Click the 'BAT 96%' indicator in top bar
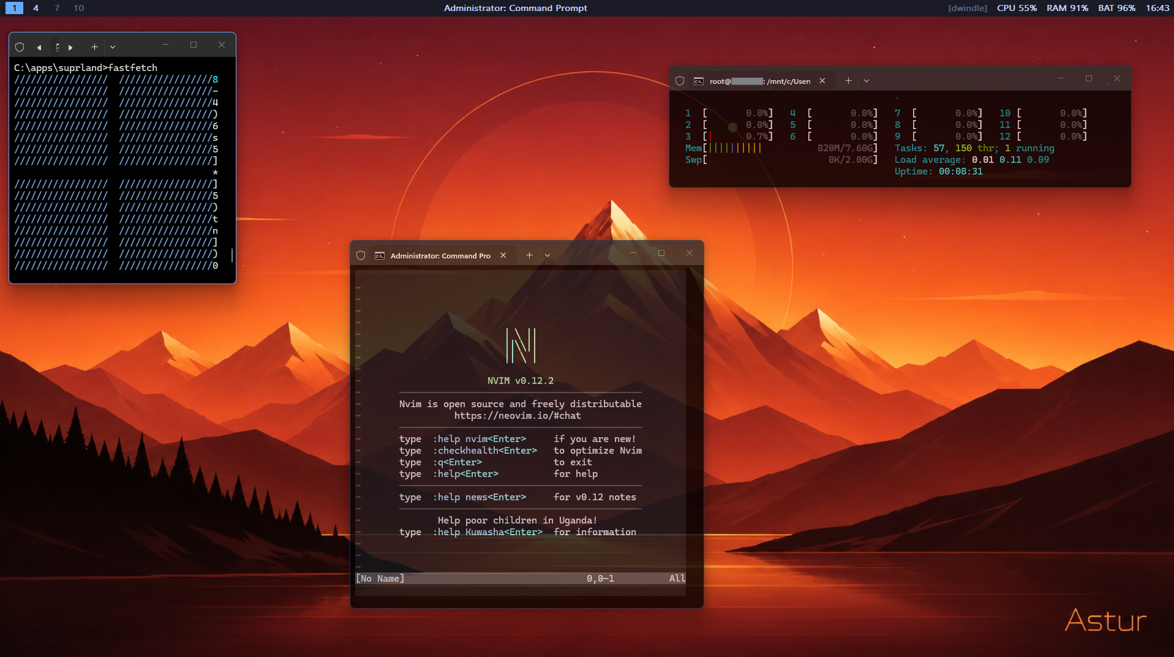 coord(1116,8)
